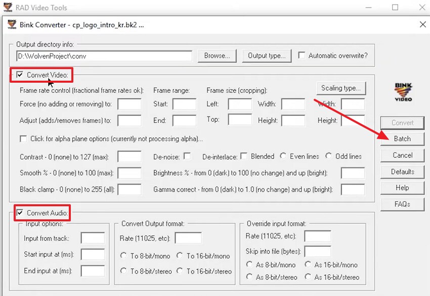Click the Contrast value field
Viewport: 430px width, 296px height.
(130, 157)
